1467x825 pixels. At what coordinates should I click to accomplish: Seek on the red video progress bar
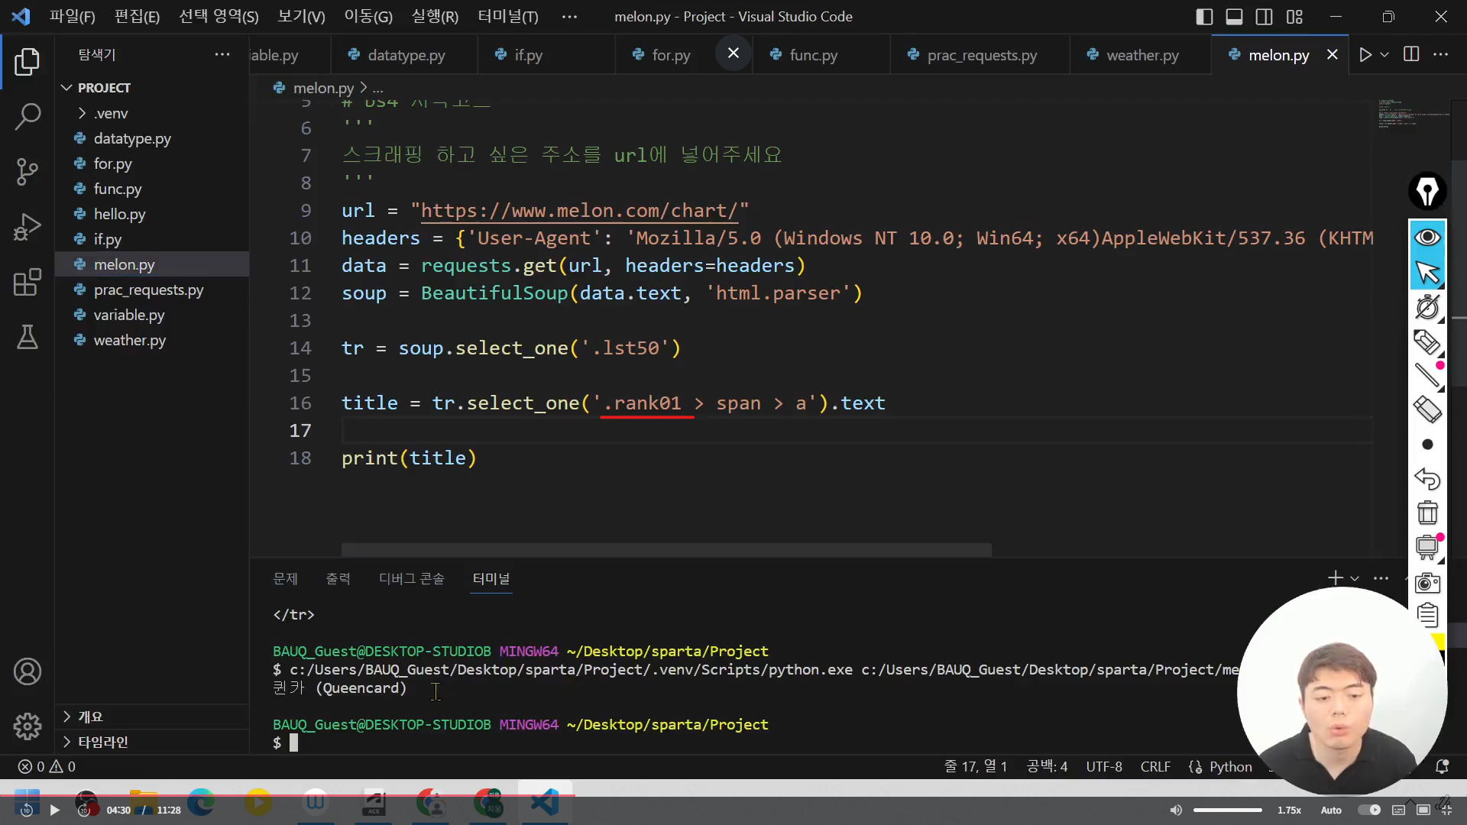[x=287, y=795]
